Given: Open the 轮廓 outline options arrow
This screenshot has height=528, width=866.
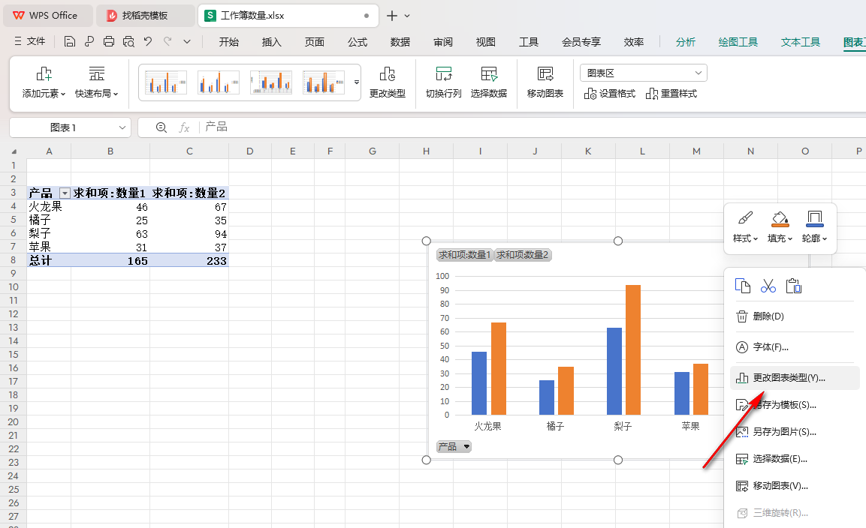Looking at the screenshot, I should tap(825, 239).
